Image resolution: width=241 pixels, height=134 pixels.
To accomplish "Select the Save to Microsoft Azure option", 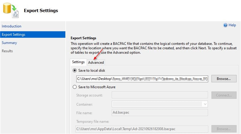I will [x=75, y=87].
